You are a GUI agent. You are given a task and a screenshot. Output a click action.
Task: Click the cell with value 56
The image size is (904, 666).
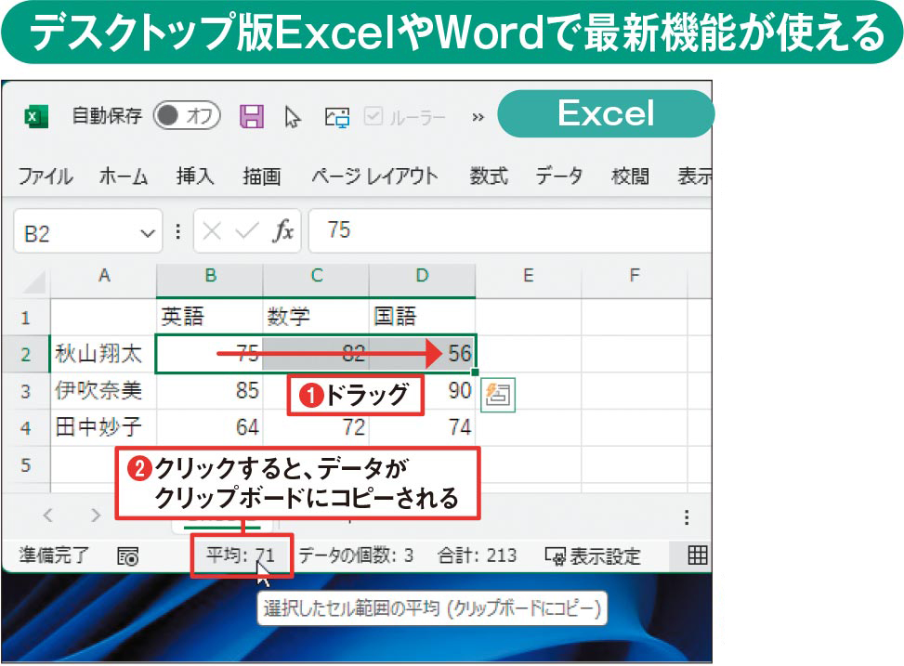pos(423,354)
